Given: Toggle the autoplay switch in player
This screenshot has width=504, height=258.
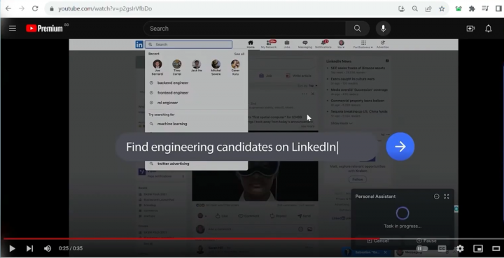Looking at the screenshot, I should tap(422, 248).
